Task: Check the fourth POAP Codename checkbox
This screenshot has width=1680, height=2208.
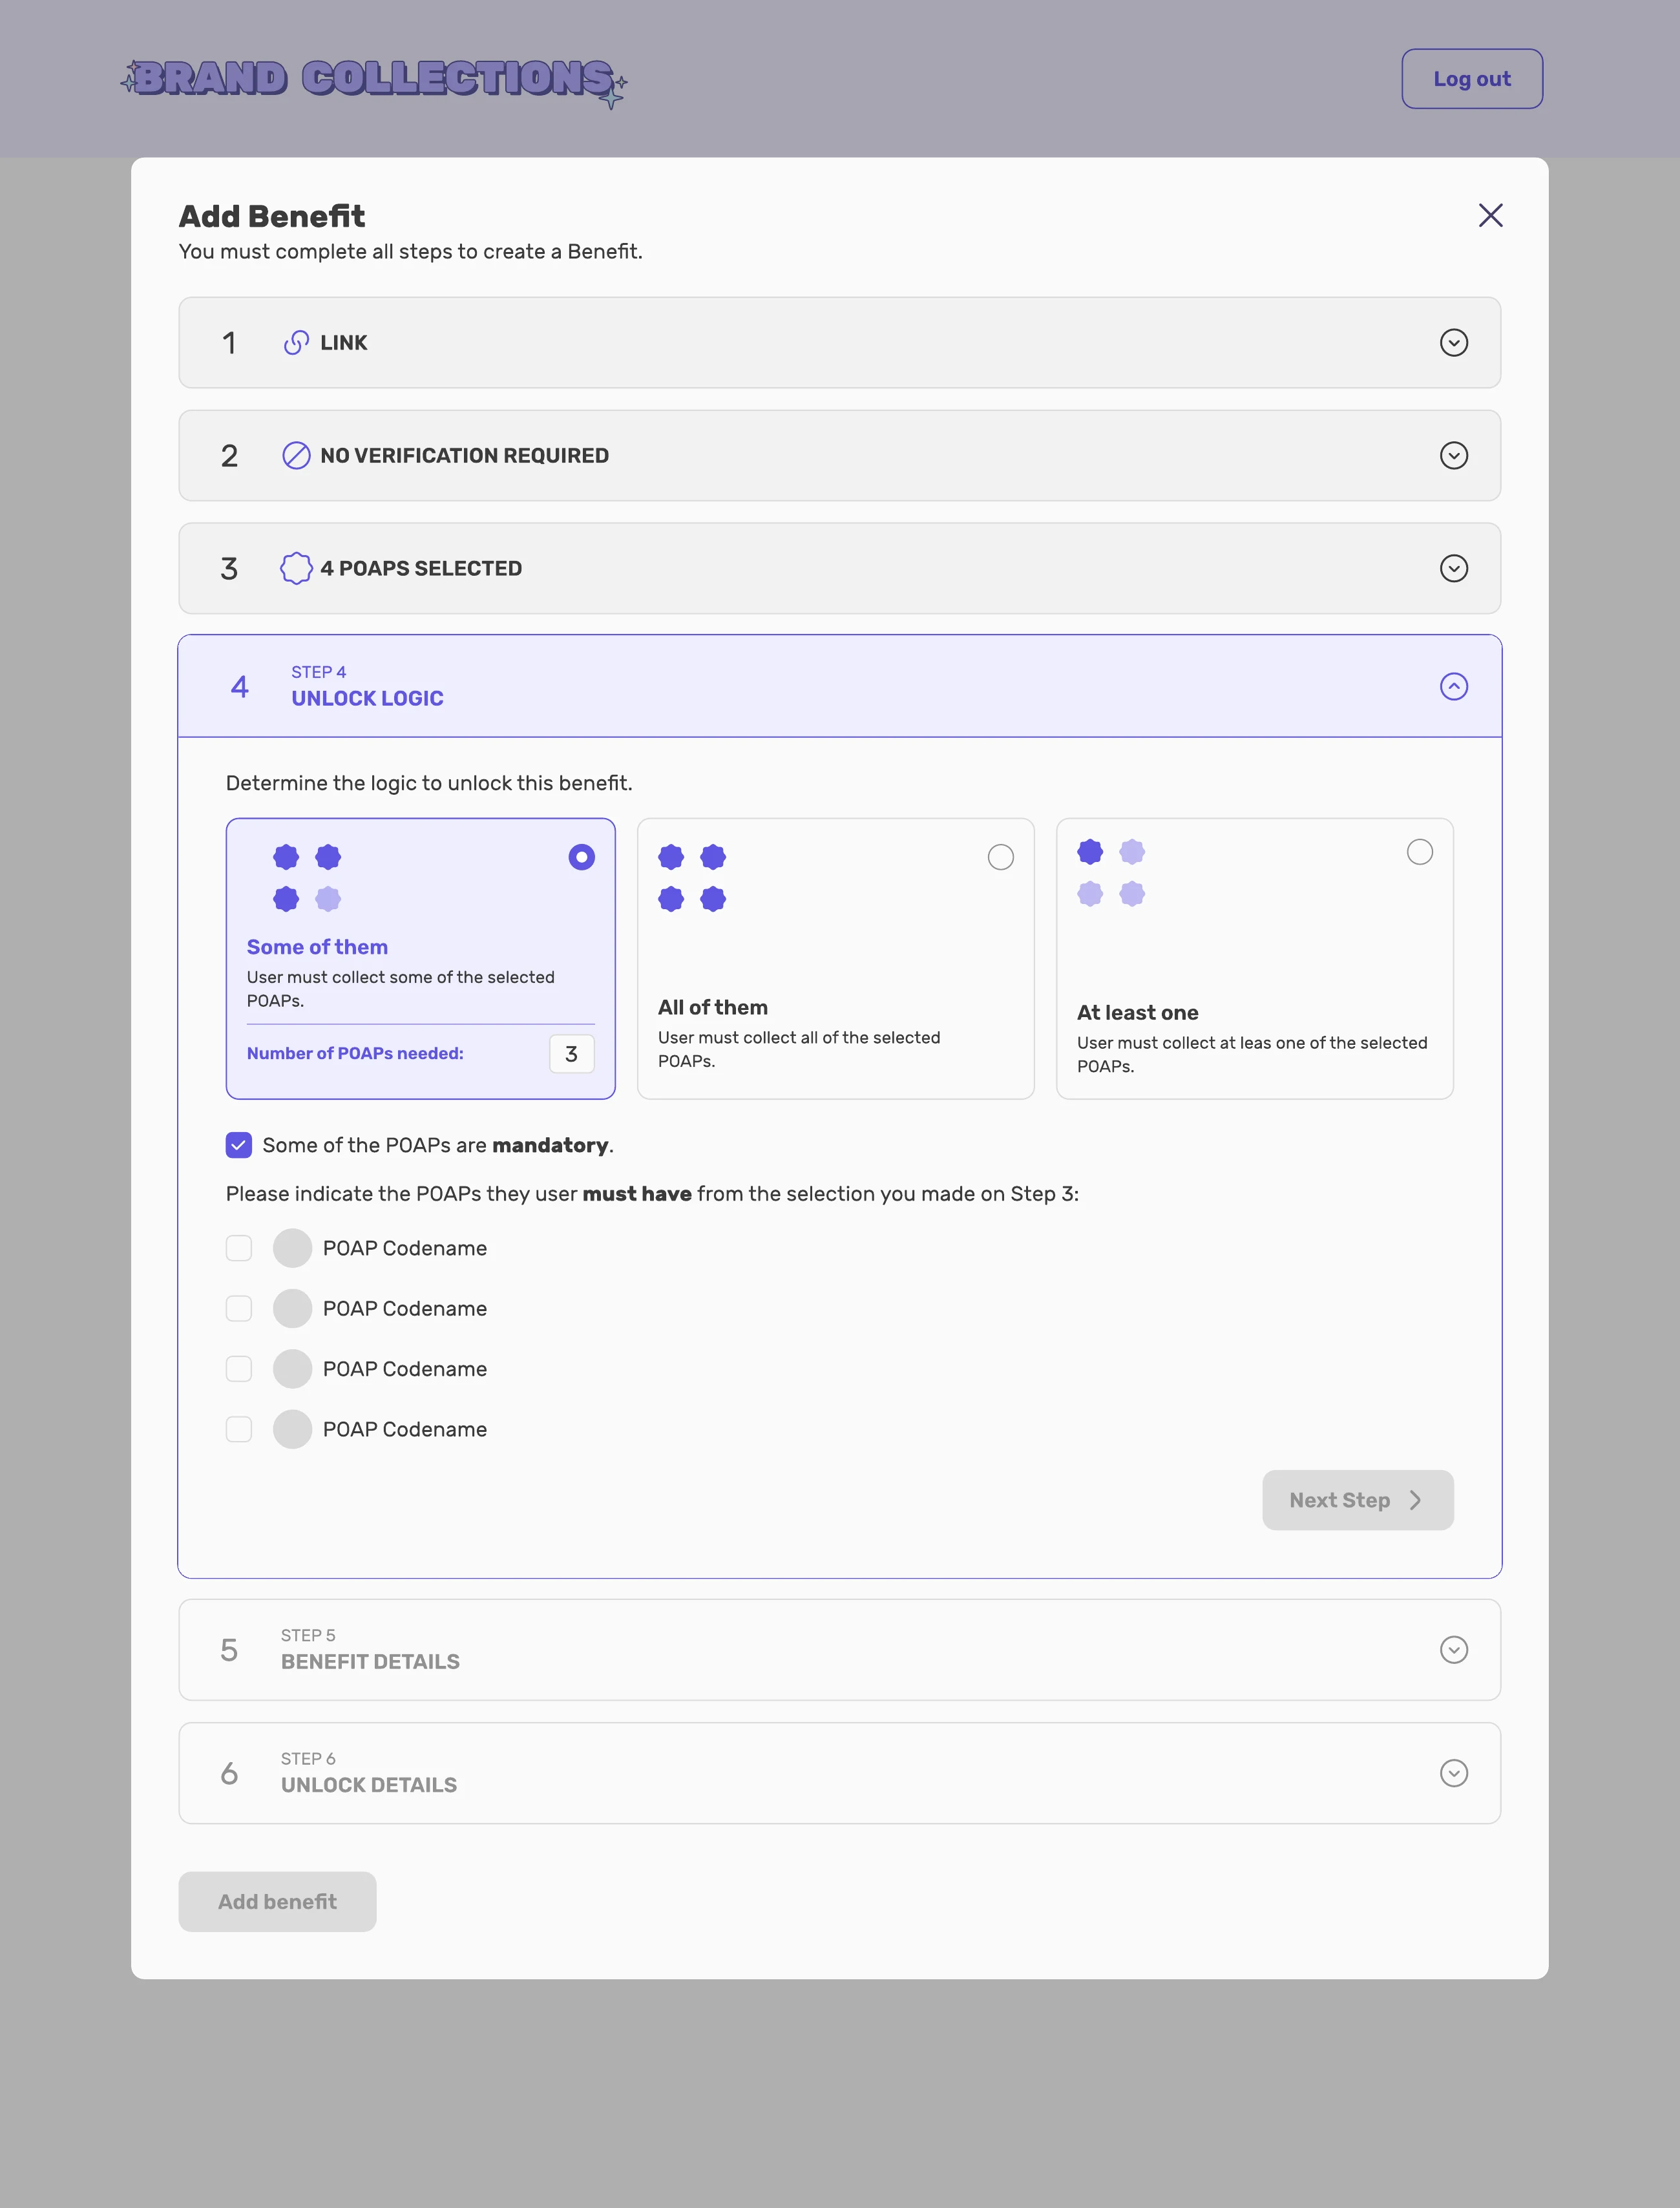Action: tap(239, 1429)
